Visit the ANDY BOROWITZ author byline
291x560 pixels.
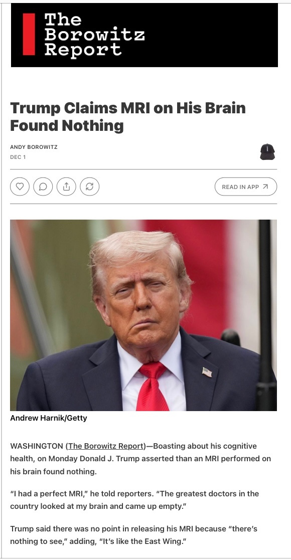(x=34, y=147)
